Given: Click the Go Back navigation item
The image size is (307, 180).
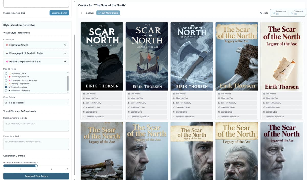Looking at the screenshot, I should (87, 13).
